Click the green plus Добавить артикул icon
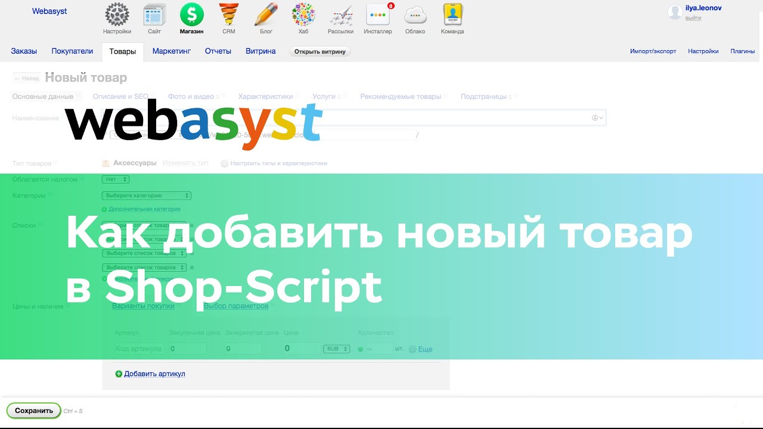This screenshot has width=763, height=429. (119, 374)
